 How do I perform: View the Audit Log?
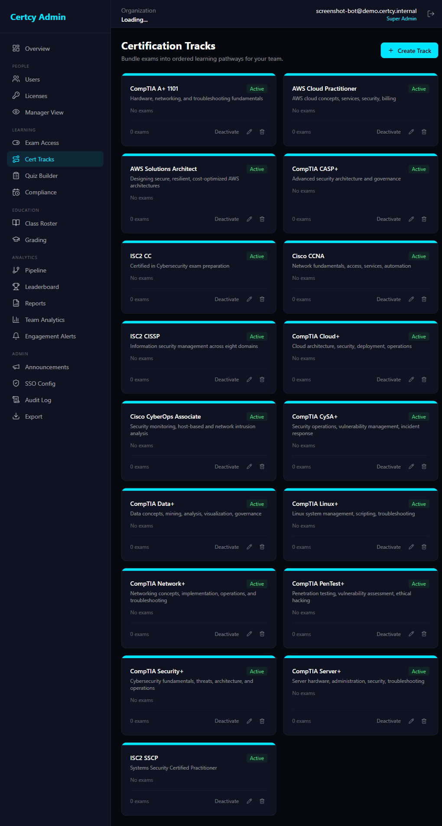click(x=55, y=400)
